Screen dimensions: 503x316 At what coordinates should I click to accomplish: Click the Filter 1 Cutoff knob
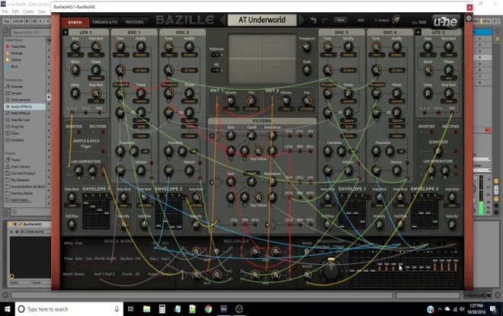[x=251, y=136]
